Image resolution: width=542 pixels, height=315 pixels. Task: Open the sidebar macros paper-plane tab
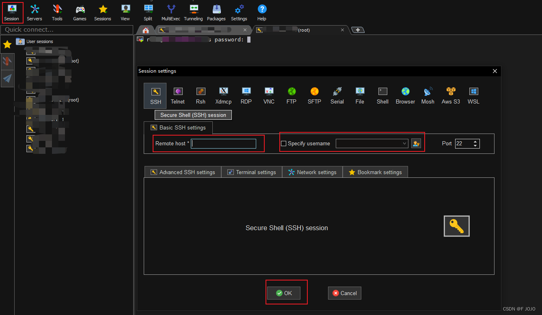7,78
